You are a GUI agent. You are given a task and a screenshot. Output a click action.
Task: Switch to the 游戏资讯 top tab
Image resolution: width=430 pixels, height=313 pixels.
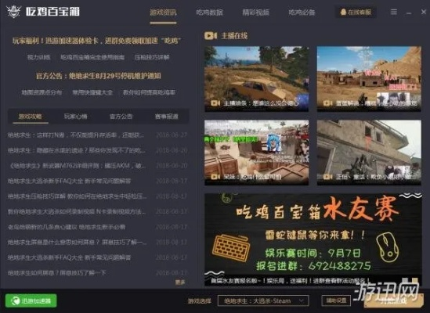coord(163,13)
